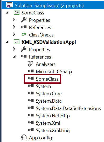Click the XML_XSDValidationAppl project icon

17,42
